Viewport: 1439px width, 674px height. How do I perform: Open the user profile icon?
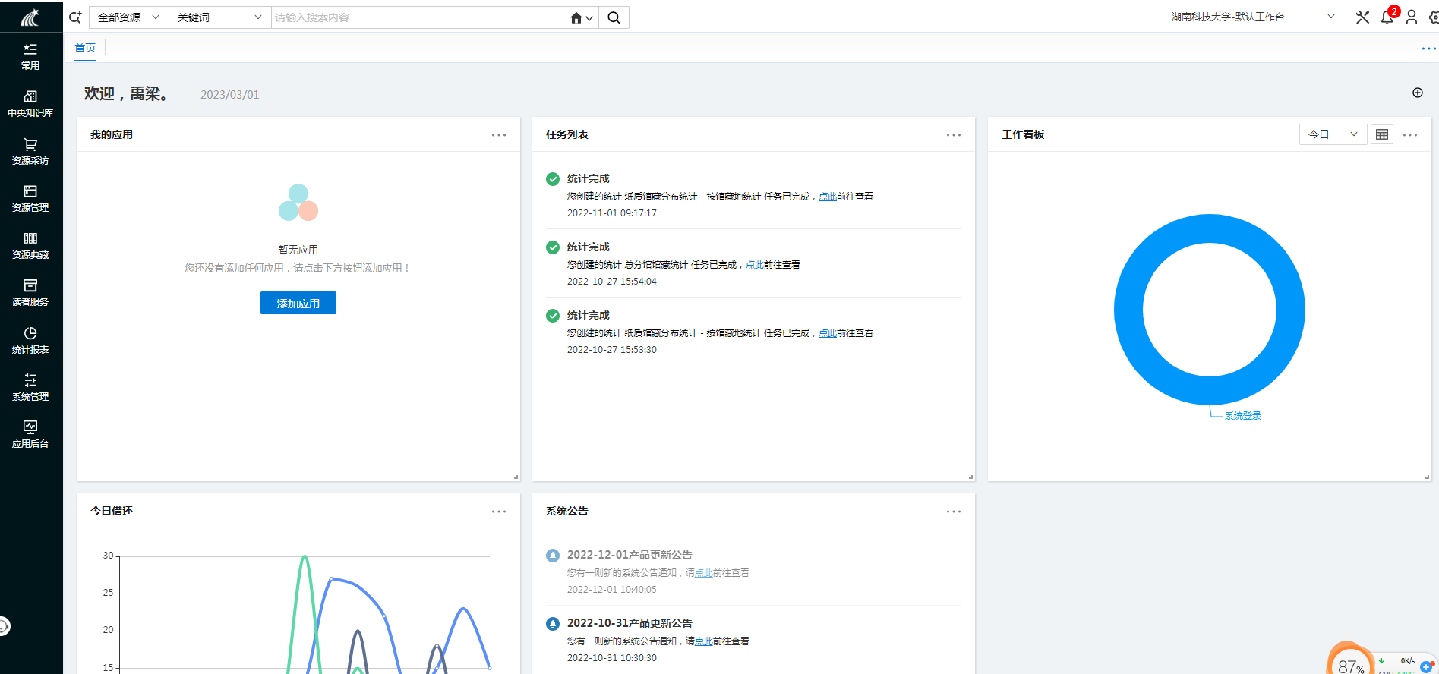(x=1412, y=17)
